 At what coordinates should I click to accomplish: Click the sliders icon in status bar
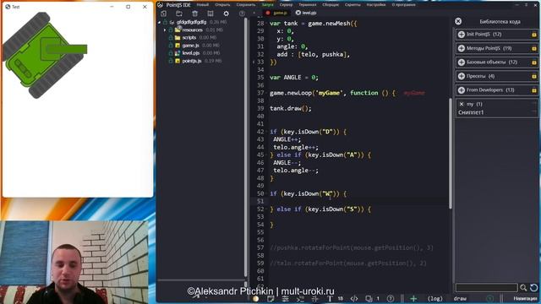pyautogui.click(x=285, y=298)
